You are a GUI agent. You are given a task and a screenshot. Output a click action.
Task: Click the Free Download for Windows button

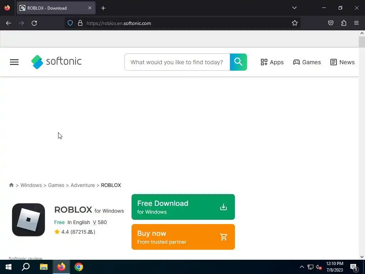pos(183,207)
